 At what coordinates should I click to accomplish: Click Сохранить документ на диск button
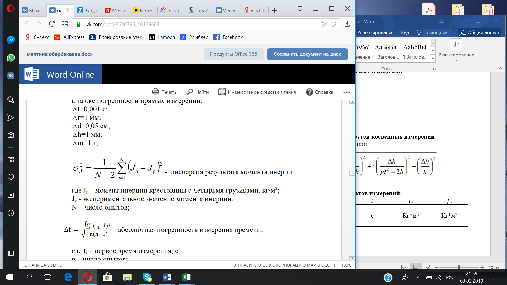coord(307,54)
